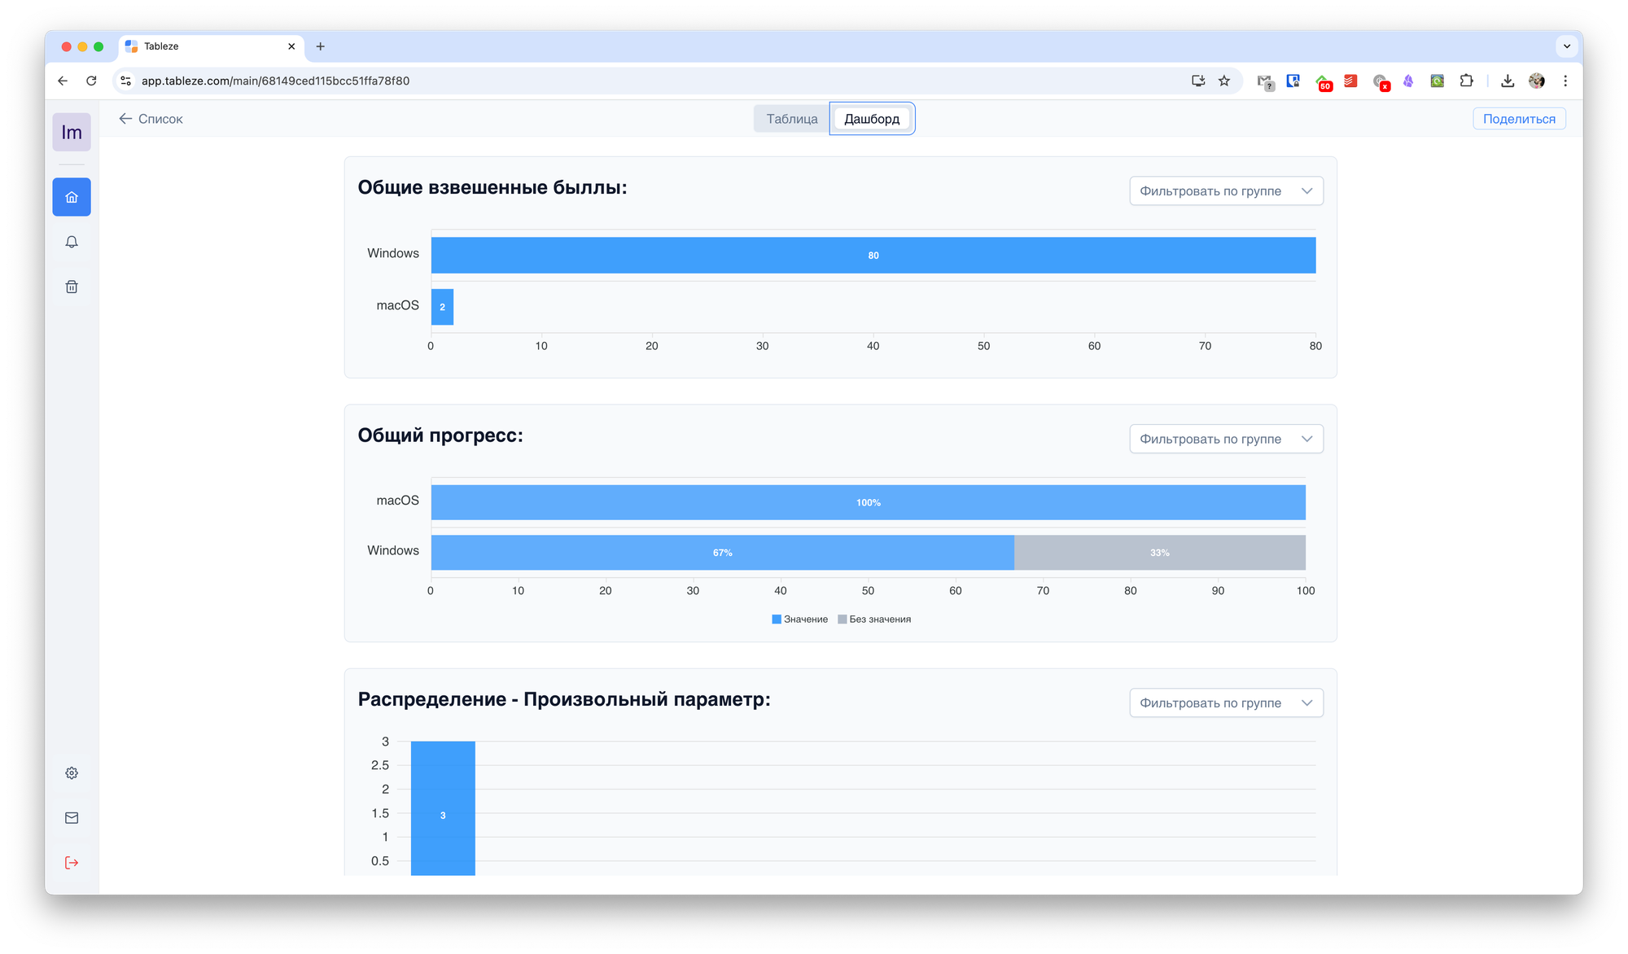Open group filter for weighted scores

point(1226,191)
